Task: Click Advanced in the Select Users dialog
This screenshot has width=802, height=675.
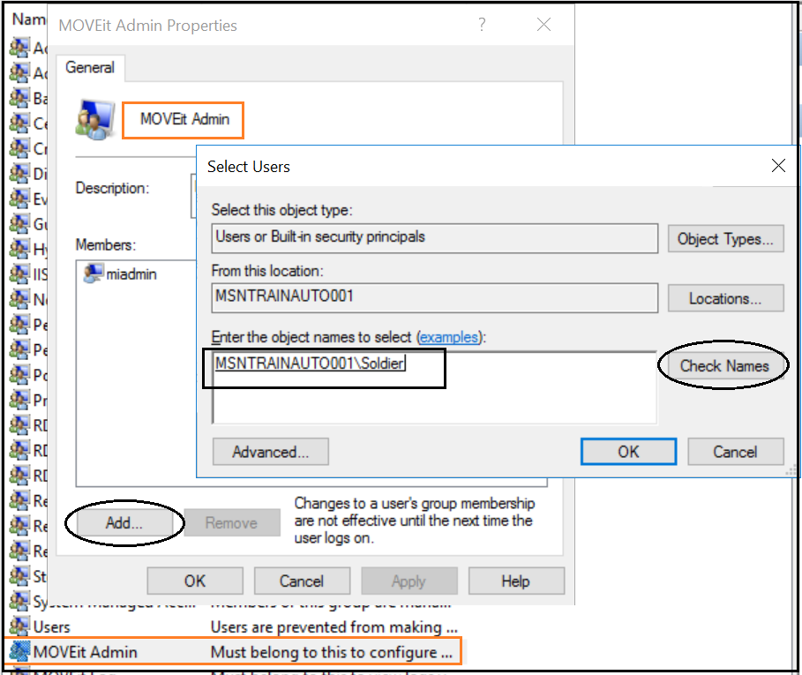Action: (270, 451)
